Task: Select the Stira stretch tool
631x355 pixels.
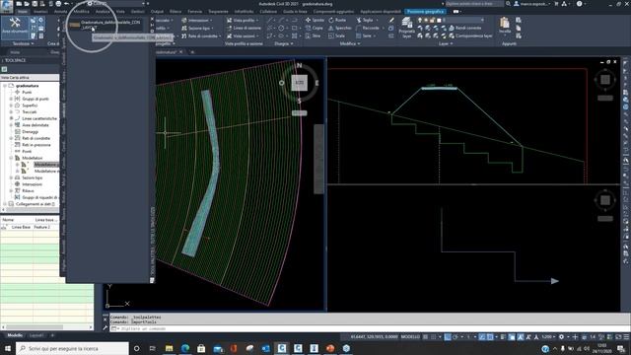Action: point(314,36)
